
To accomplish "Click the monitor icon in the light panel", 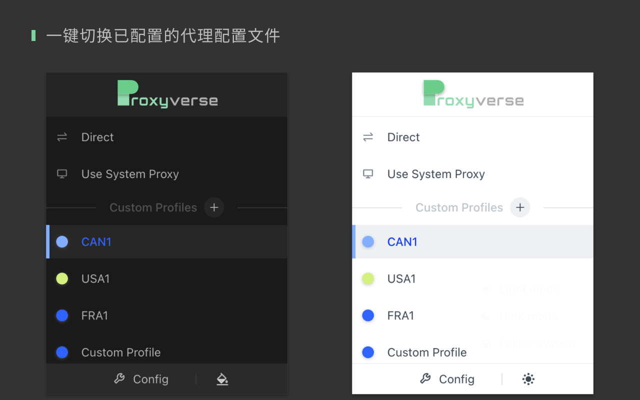I will [x=367, y=173].
